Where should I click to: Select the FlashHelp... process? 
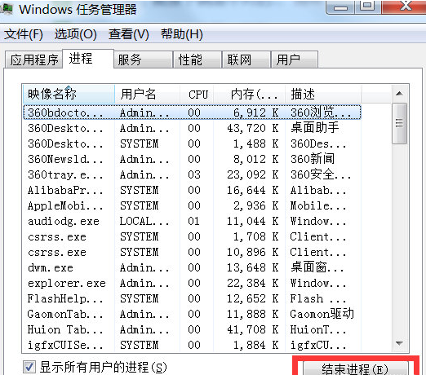[192, 298]
